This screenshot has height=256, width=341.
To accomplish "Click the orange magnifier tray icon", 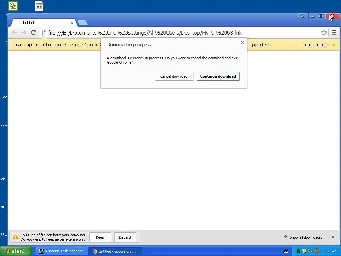I will [316, 251].
